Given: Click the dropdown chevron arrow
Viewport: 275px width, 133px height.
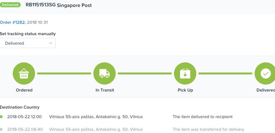Looking at the screenshot, I should coord(51,43).
